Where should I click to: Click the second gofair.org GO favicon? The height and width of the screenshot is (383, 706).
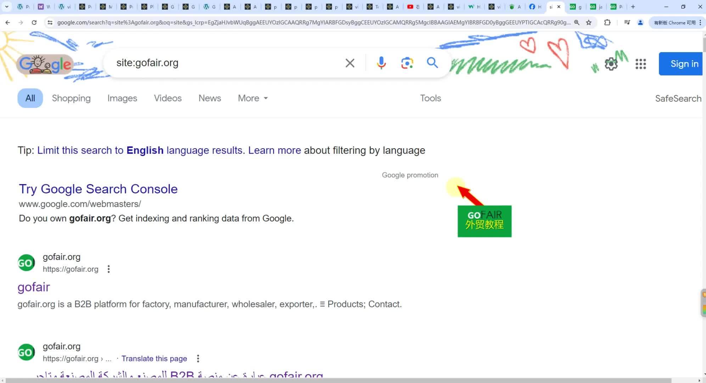26,352
